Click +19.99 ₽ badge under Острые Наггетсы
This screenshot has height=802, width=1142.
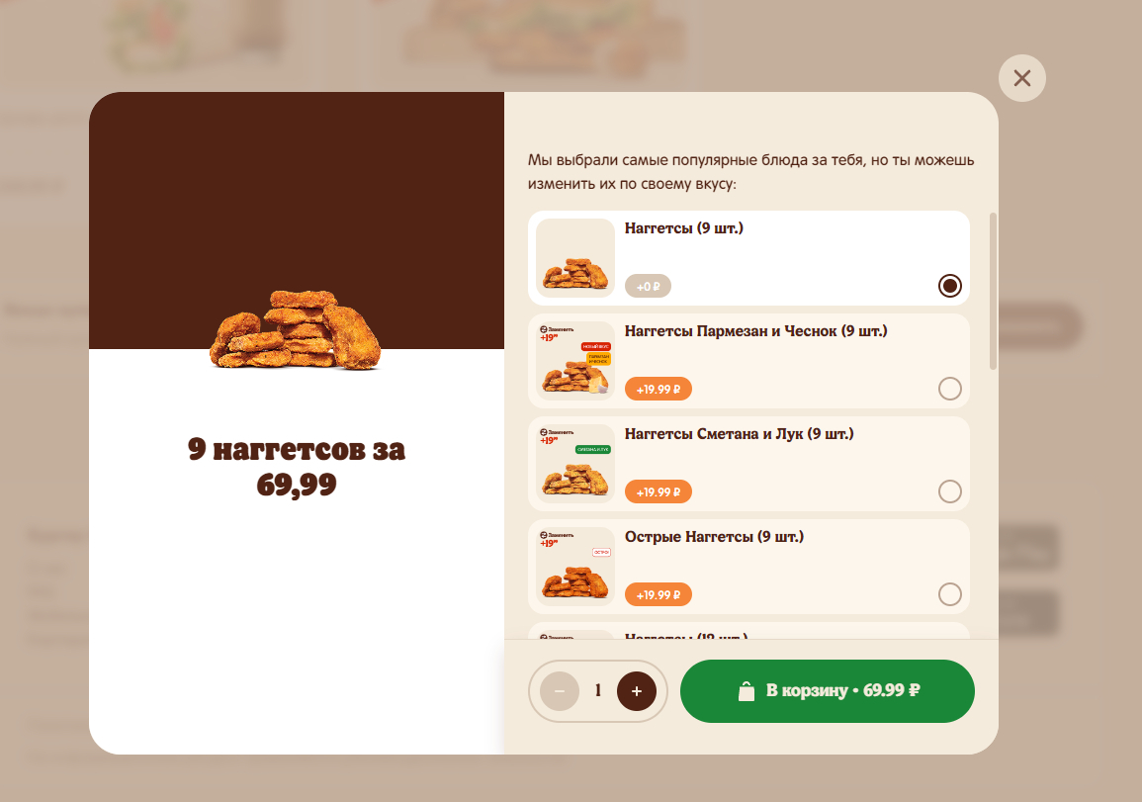(659, 594)
